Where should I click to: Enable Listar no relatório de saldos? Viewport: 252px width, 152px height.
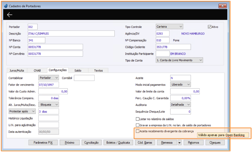pos(137,119)
